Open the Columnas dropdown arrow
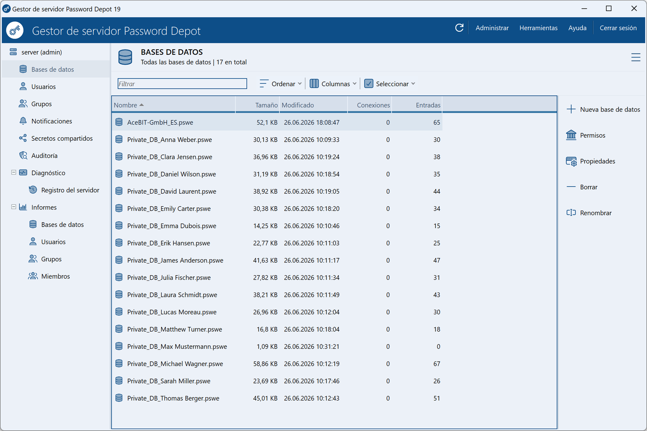Screen dimensions: 647x431 tap(355, 84)
